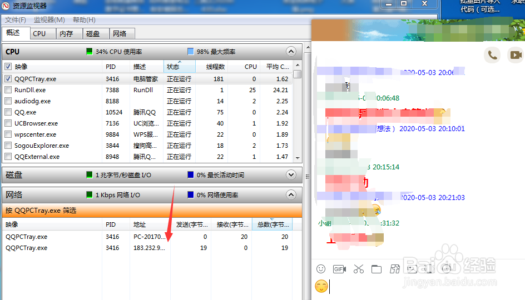This screenshot has height=300, width=525.
Task: Click the PID column header in CPU table
Action: tap(116, 67)
